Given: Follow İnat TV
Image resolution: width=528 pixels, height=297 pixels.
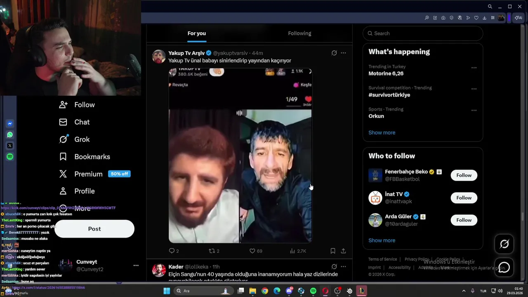Looking at the screenshot, I should (464, 198).
